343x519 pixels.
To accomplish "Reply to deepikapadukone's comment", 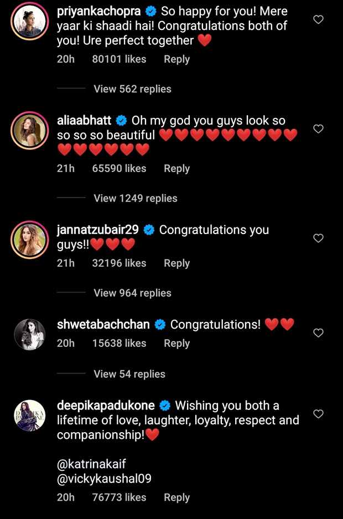I will coord(176,497).
